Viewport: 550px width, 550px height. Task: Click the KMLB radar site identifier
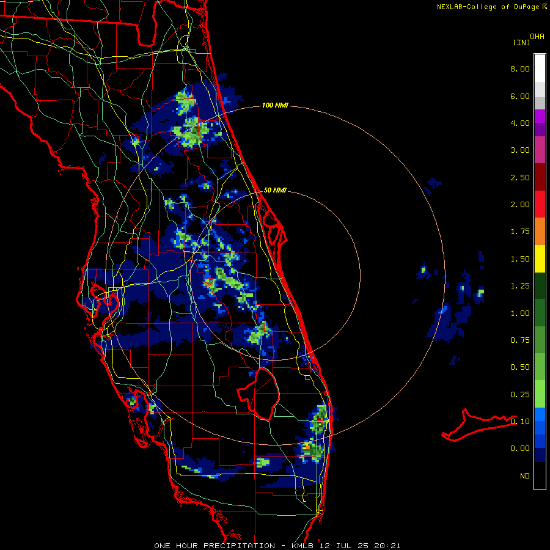pos(305,546)
